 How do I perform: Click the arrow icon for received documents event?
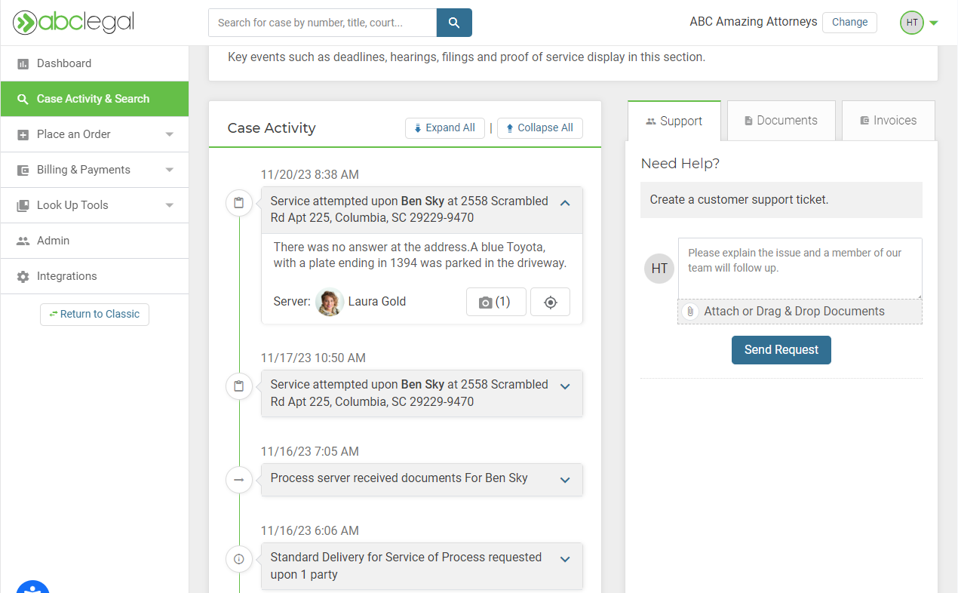[x=239, y=480]
